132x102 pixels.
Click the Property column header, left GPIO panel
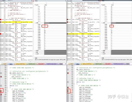pyautogui.click(x=36, y=5)
